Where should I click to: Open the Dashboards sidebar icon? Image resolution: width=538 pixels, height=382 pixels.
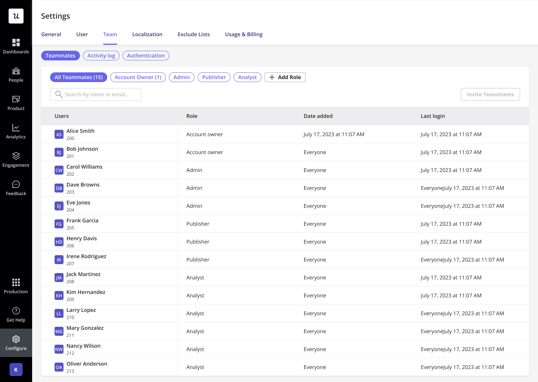tap(16, 43)
